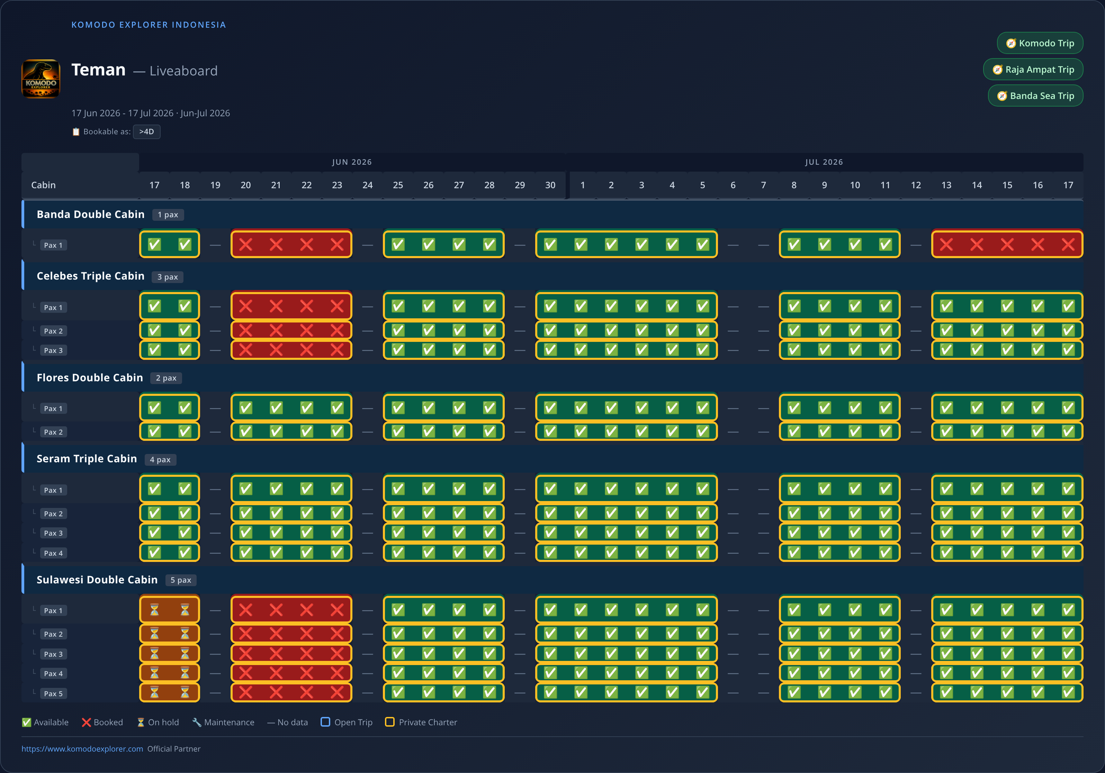This screenshot has width=1105, height=773.
Task: Click Banda Pax 1 available check on June 17
Action: pos(154,245)
